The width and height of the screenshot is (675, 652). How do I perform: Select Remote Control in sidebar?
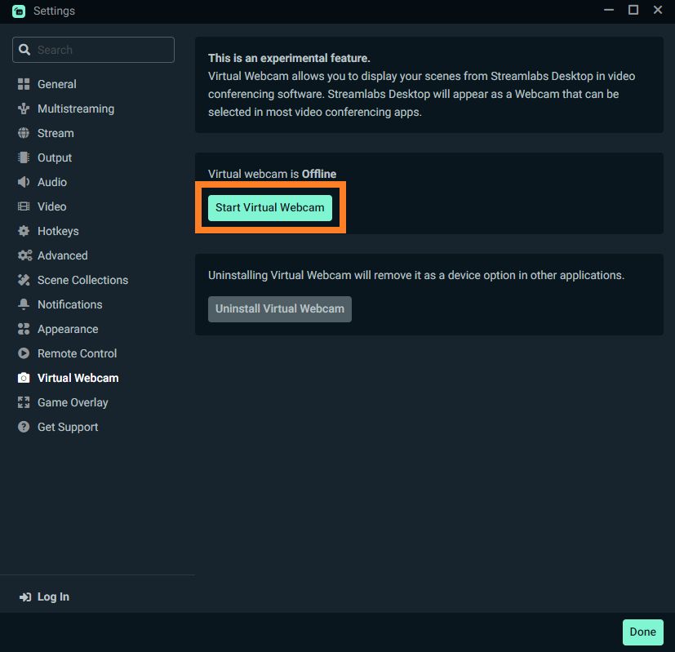77,353
